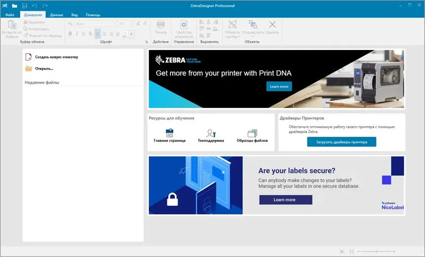
Task: Save using the floppy disk icon
Action: coord(24,5)
